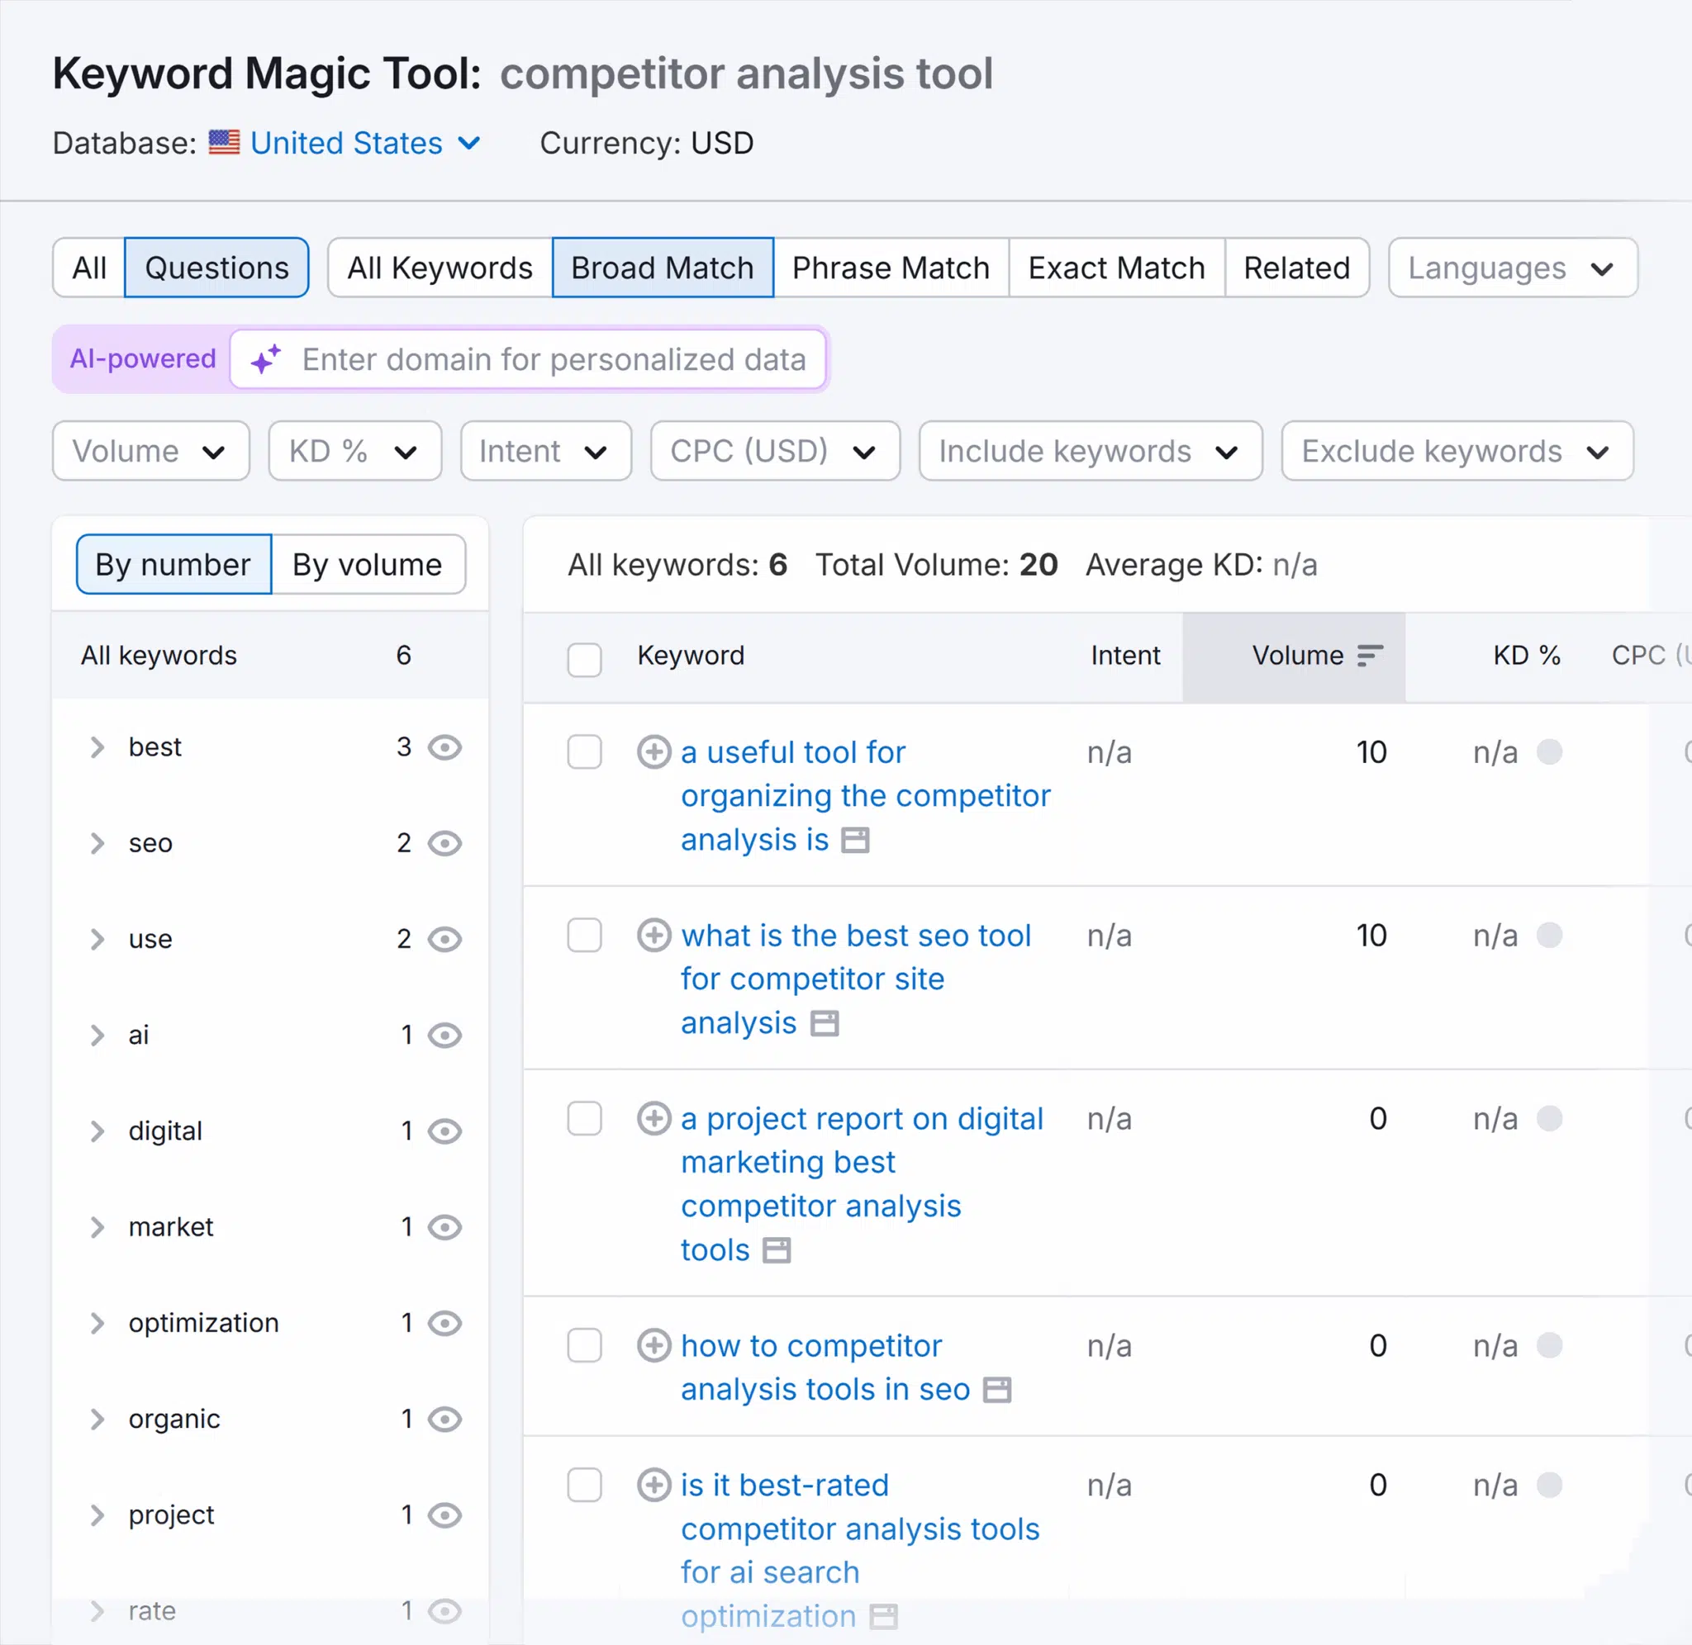This screenshot has width=1692, height=1645.
Task: Toggle eye icon for 'use' group
Action: point(445,938)
